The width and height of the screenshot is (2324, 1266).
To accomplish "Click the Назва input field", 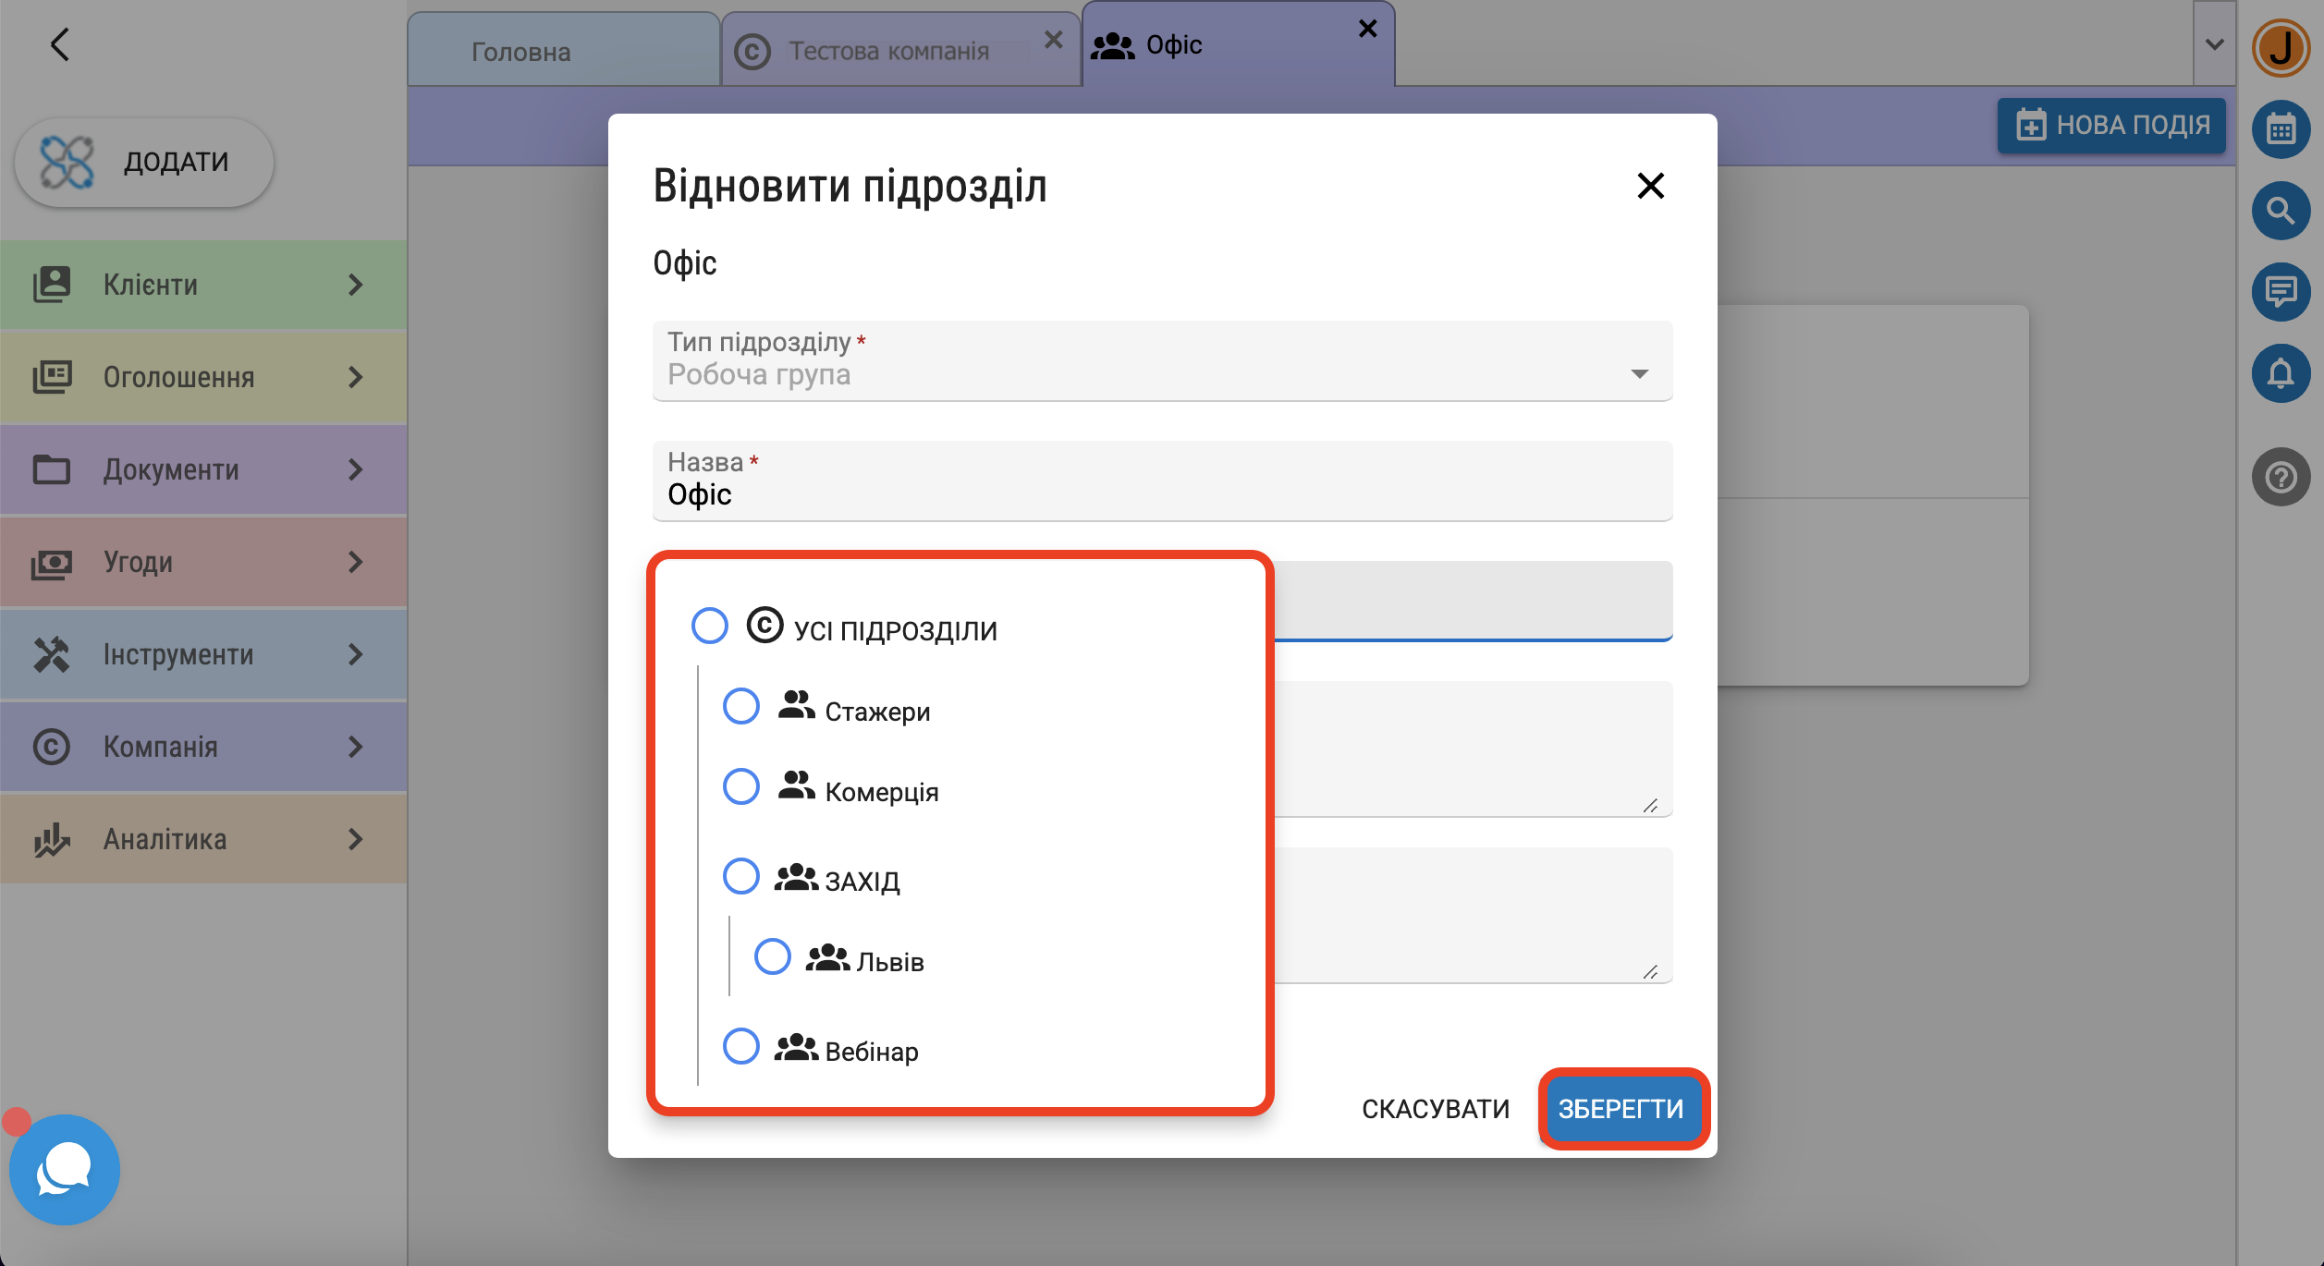I will click(1162, 493).
